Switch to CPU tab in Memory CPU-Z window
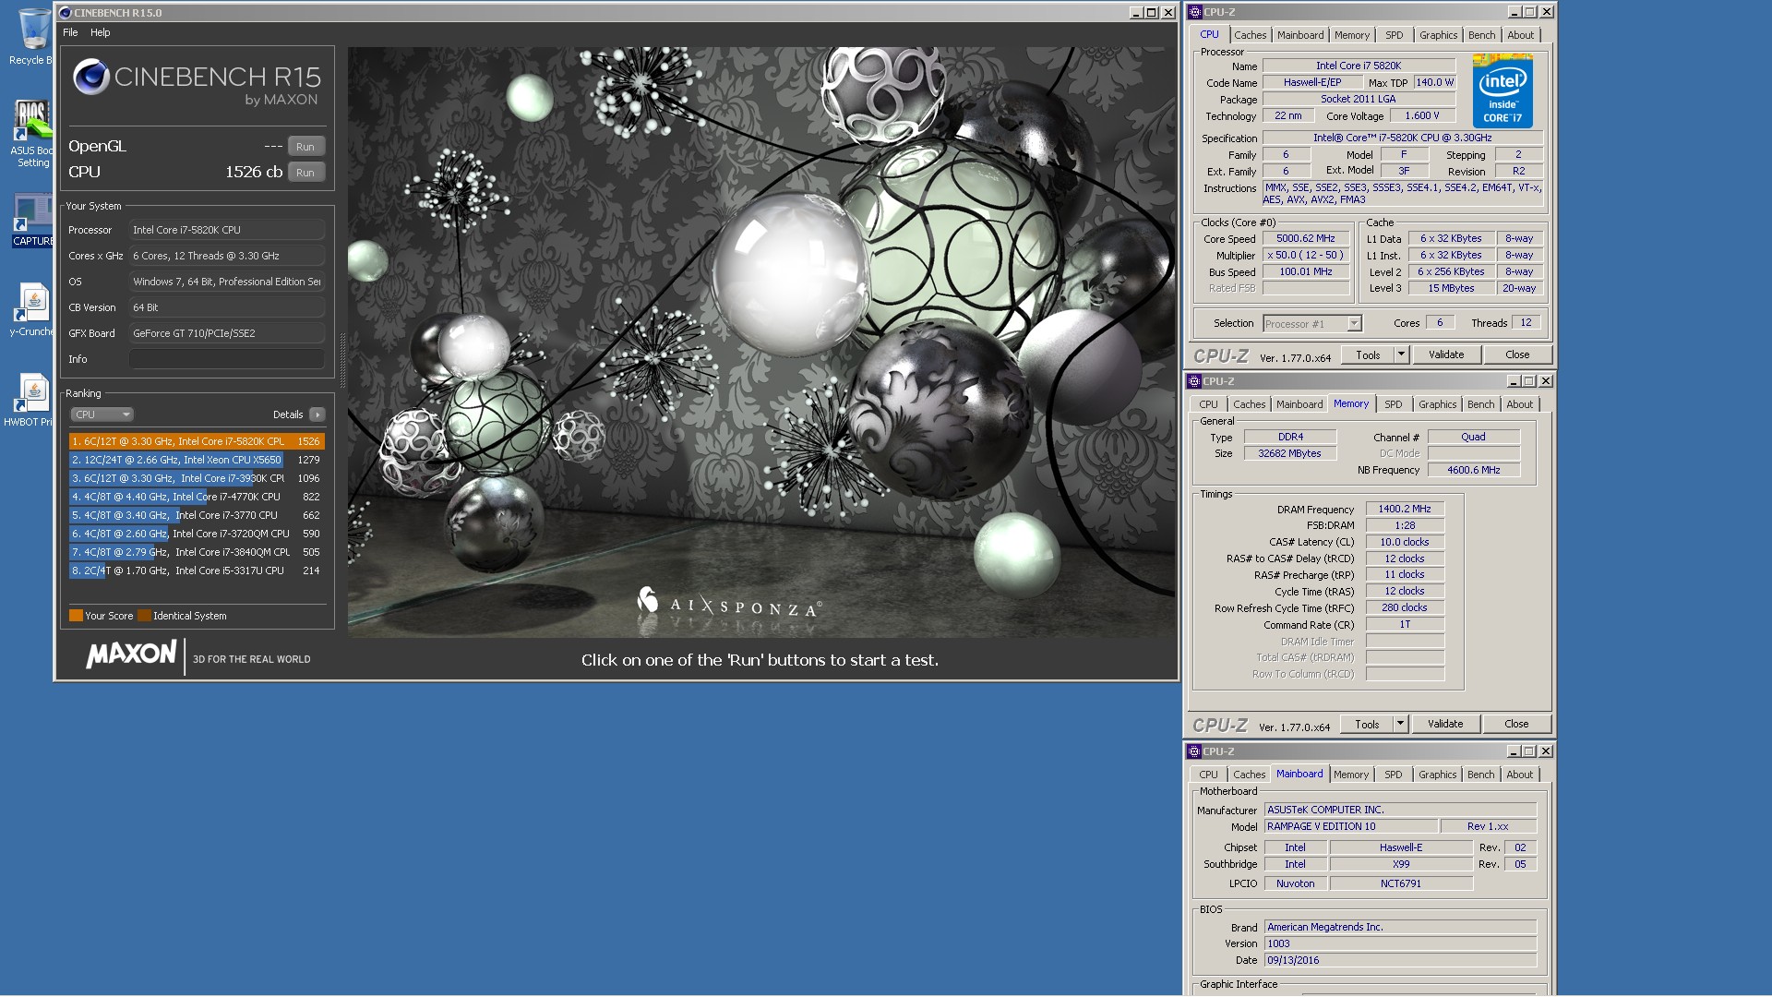 point(1208,404)
